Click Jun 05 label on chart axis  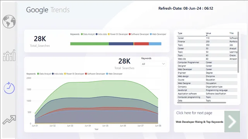point(105,126)
